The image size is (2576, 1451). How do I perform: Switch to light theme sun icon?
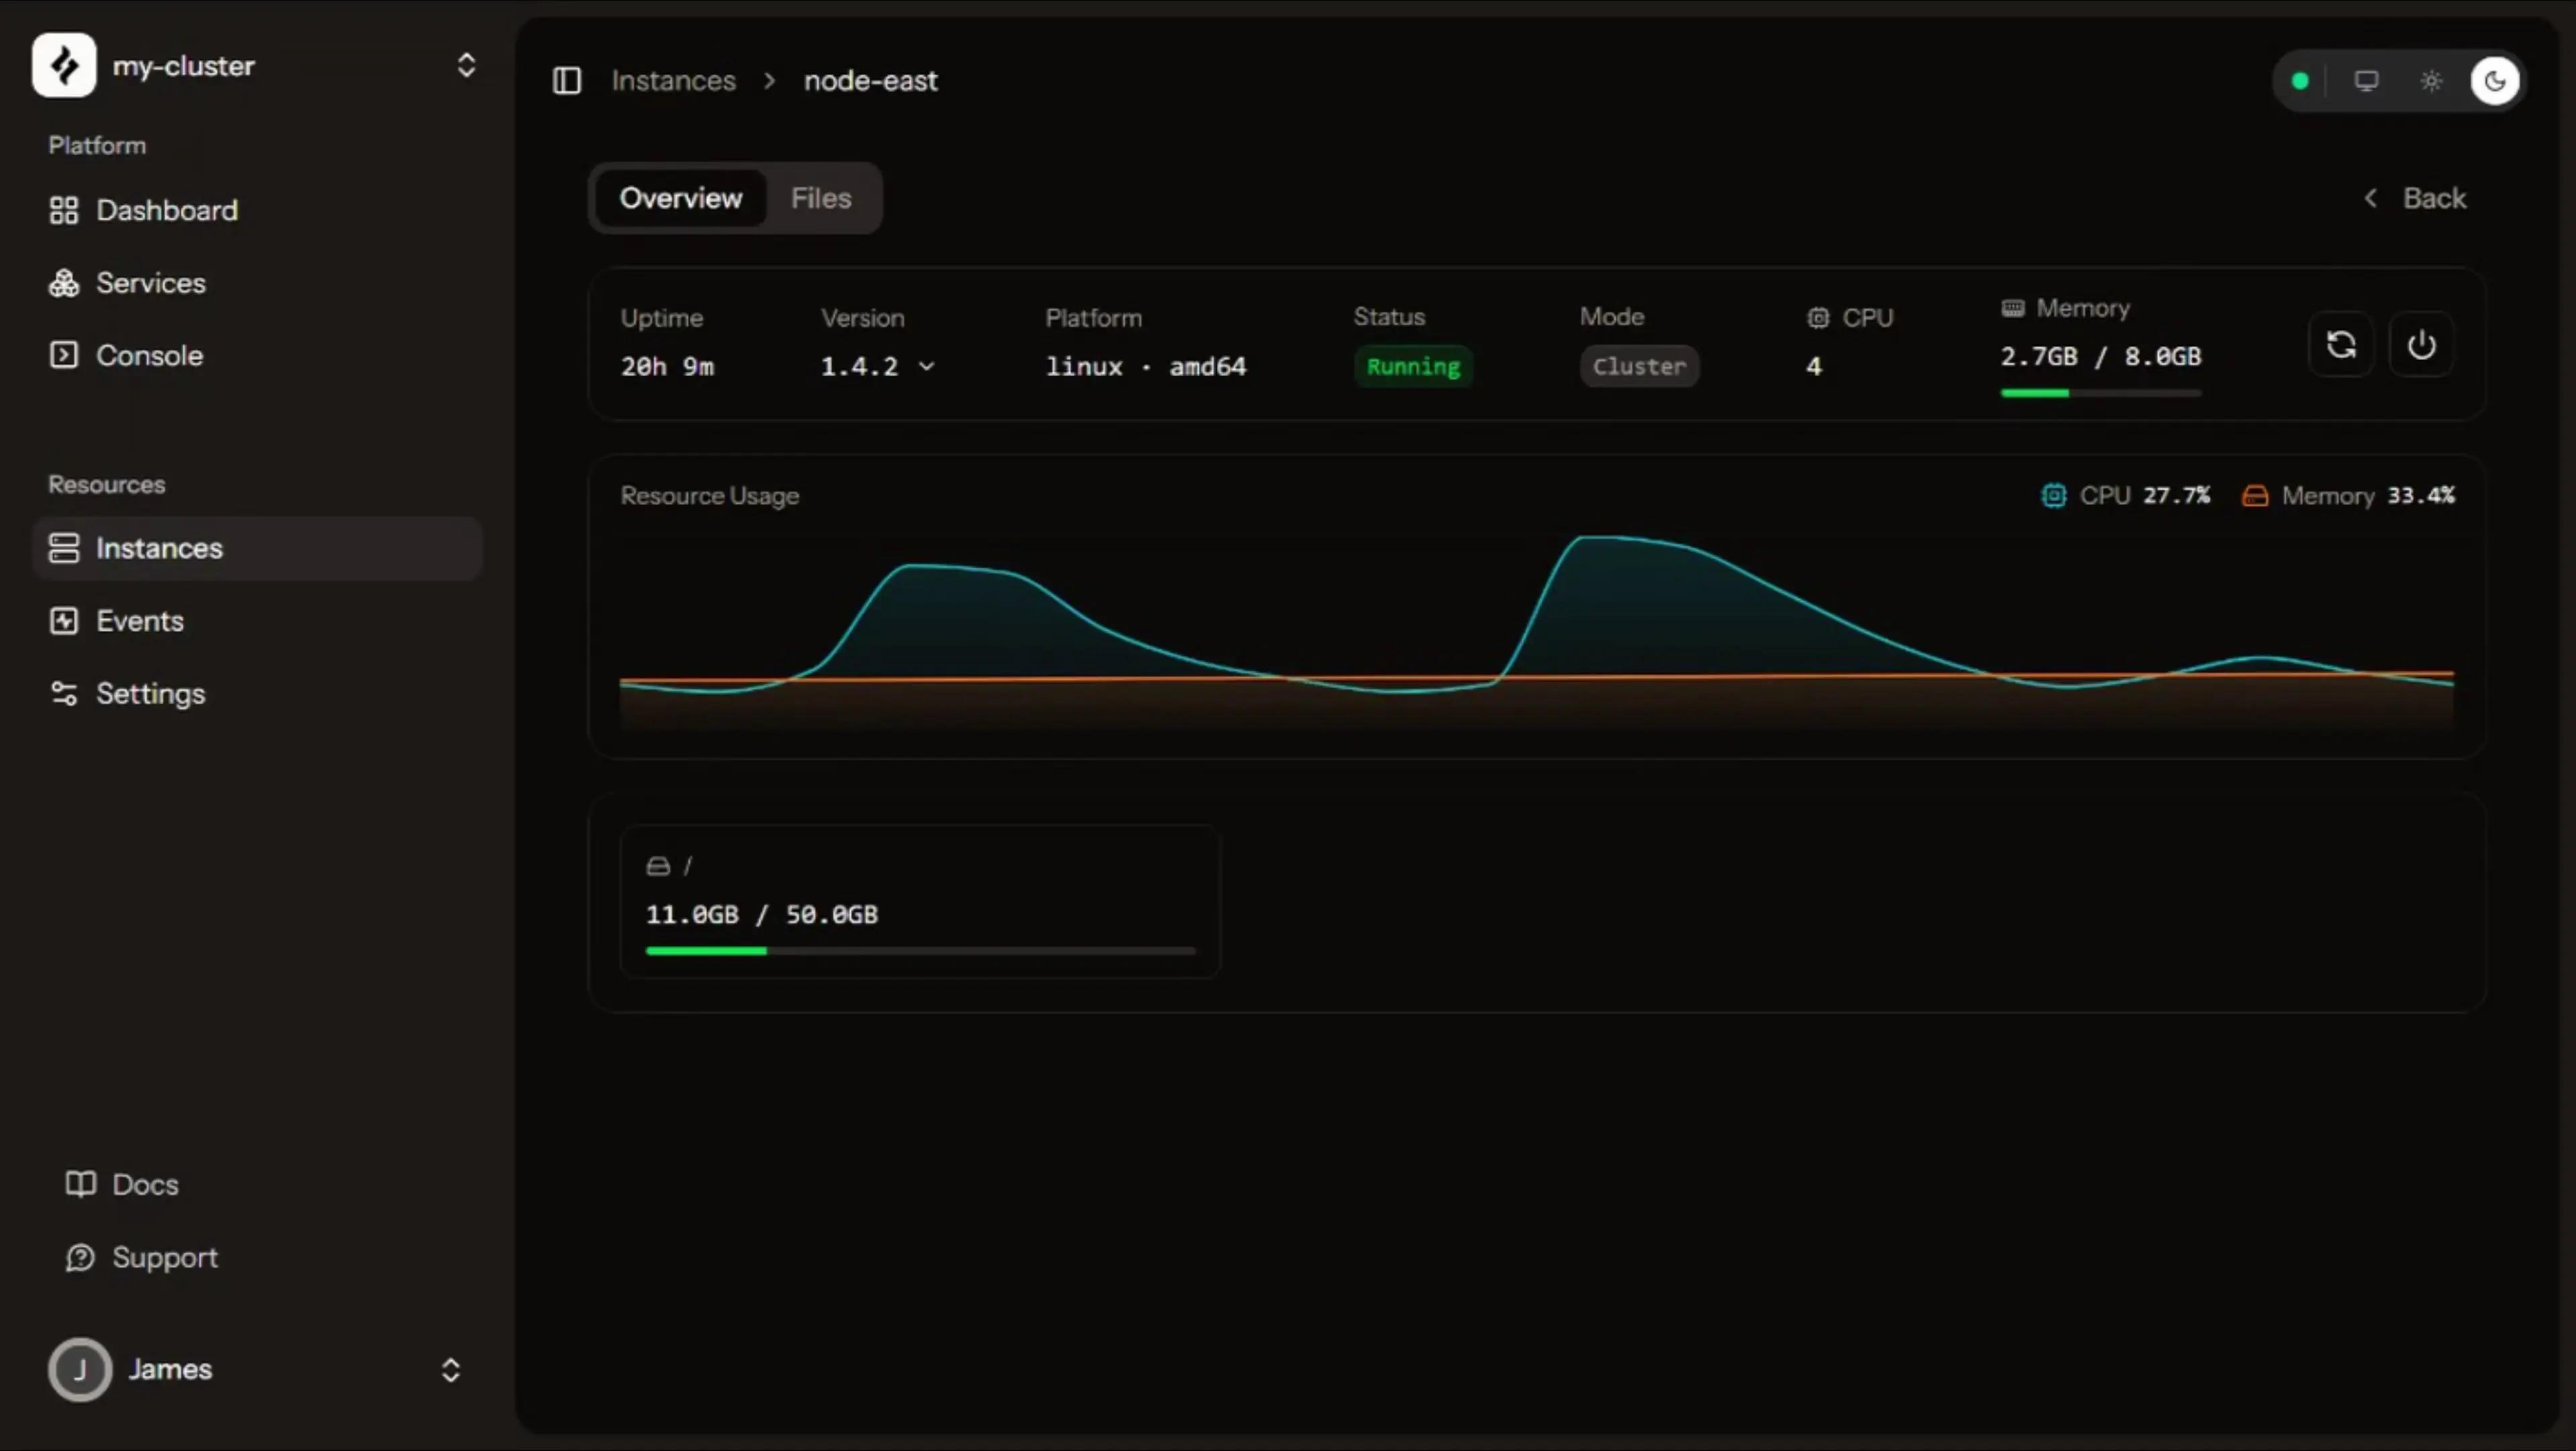click(x=2431, y=81)
